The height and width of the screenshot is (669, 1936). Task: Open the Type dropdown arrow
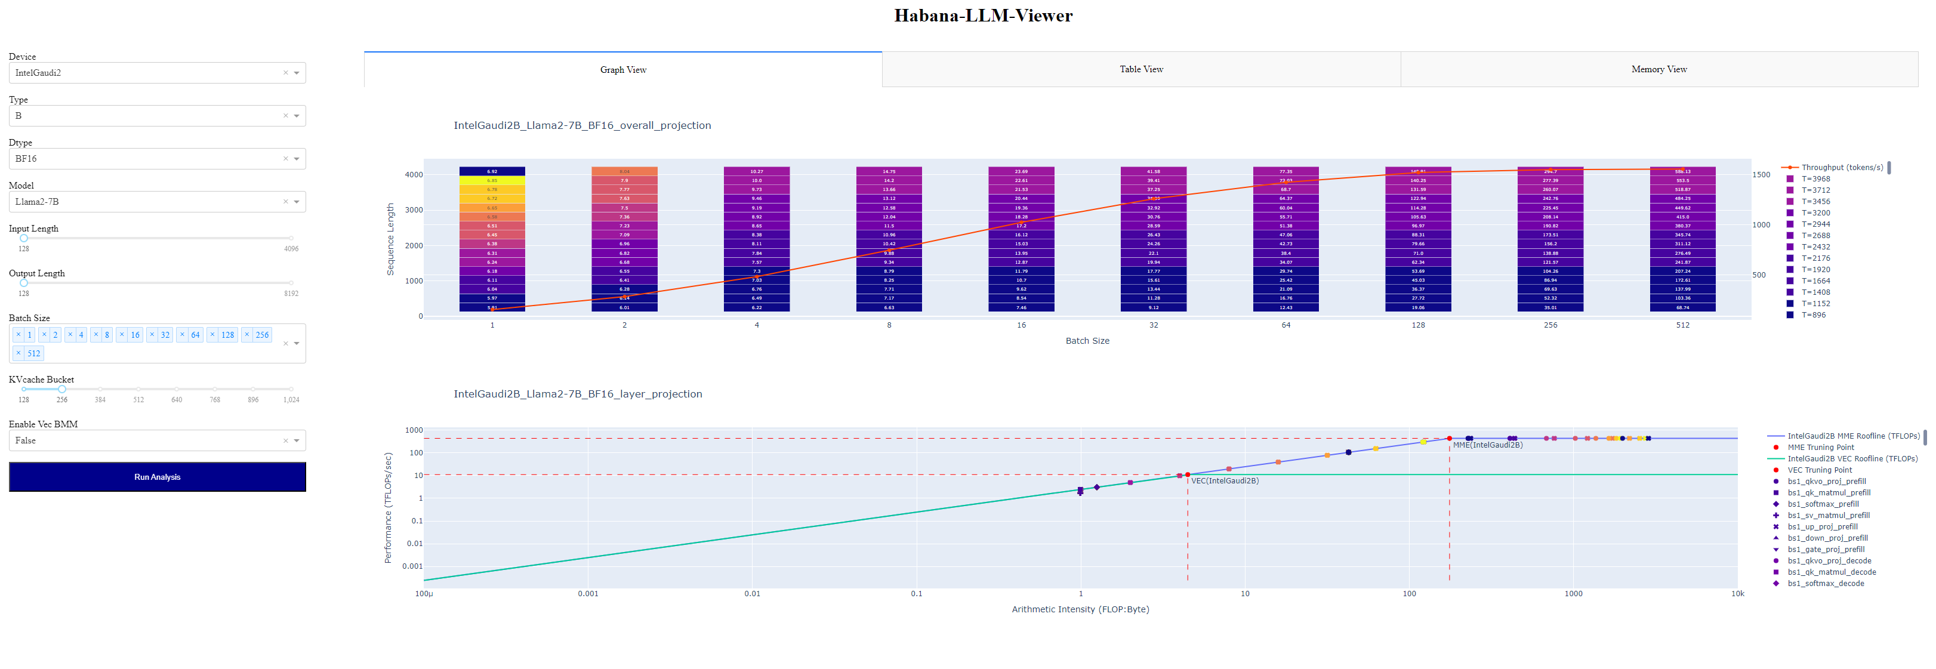(x=297, y=116)
